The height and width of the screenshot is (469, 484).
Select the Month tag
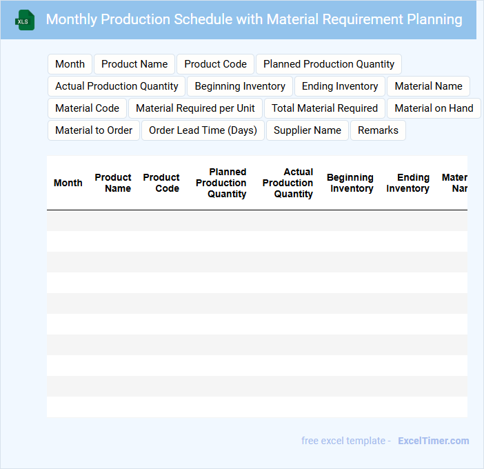(70, 64)
